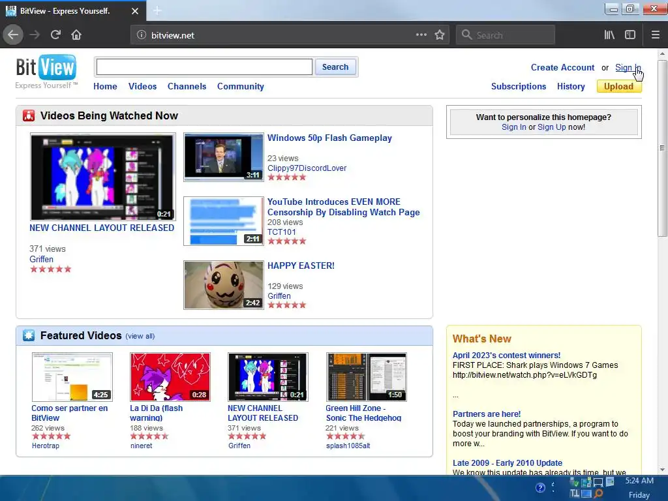Close the BitView browser tab

[135, 11]
